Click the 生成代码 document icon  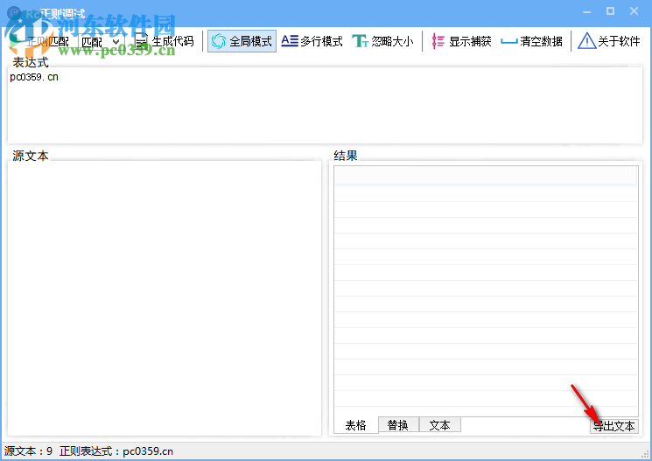(142, 41)
